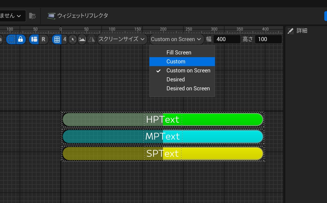This screenshot has height=203, width=327.
Task: Select Fill Screen from the size menu
Action: 179,53
